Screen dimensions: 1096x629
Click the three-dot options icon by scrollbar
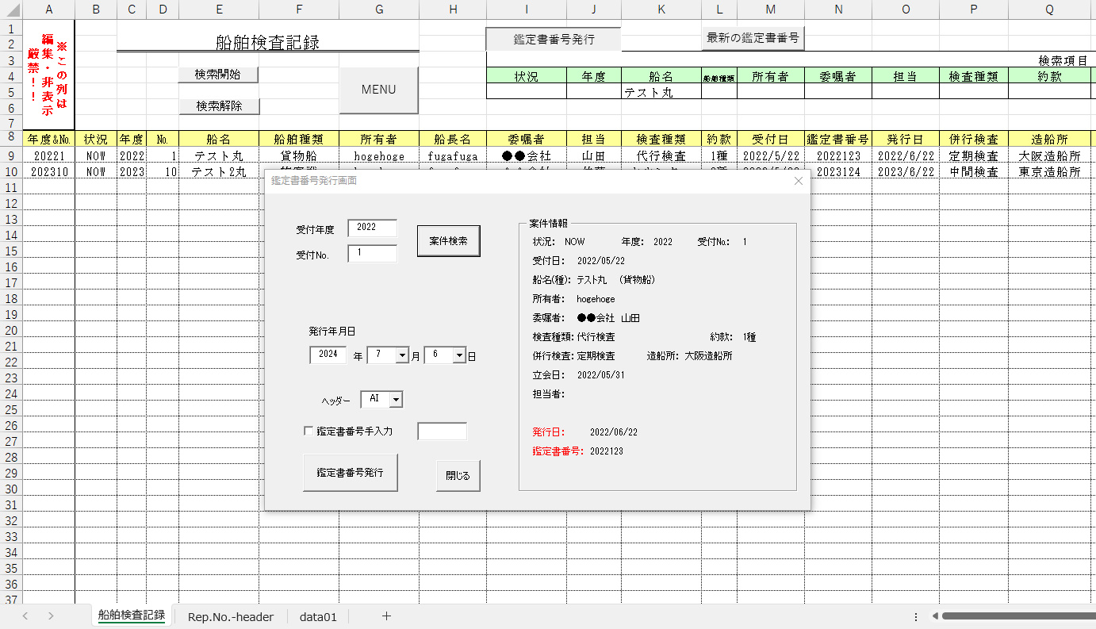(916, 616)
